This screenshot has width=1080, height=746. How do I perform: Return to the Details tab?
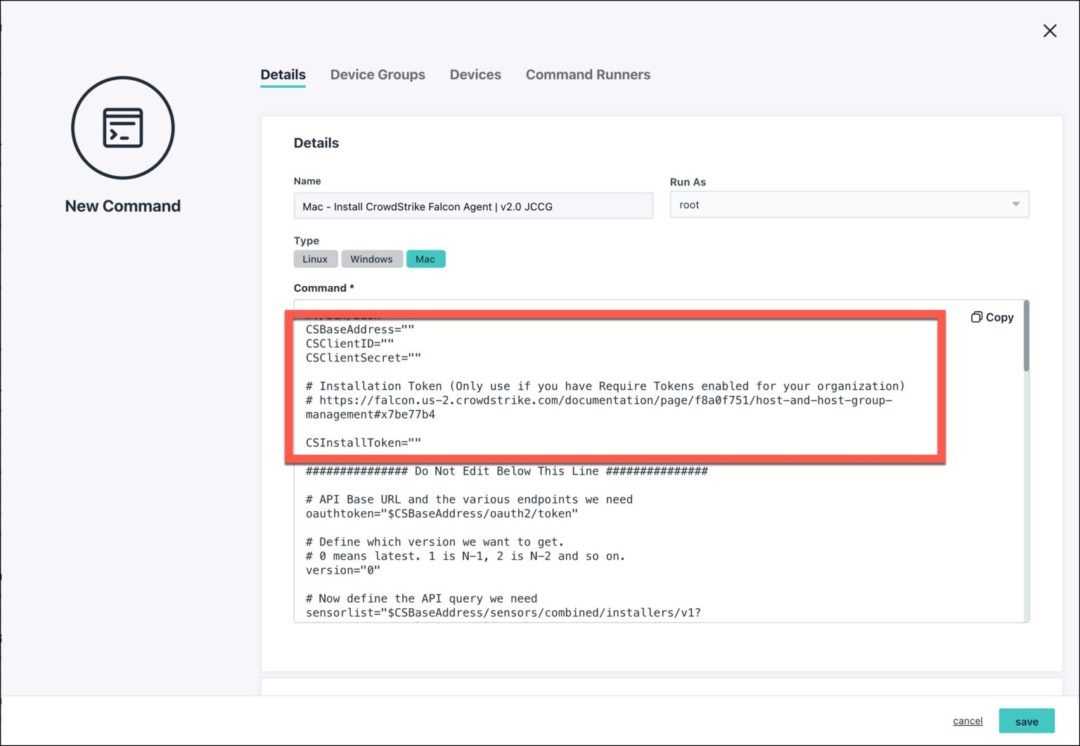[x=283, y=75]
